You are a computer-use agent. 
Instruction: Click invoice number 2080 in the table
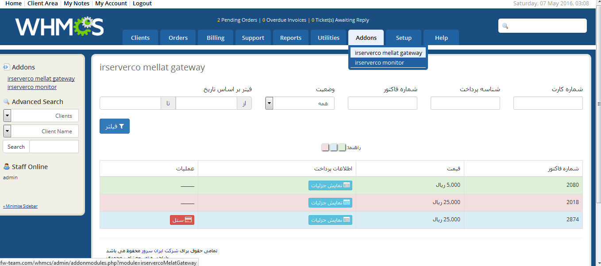(x=573, y=185)
